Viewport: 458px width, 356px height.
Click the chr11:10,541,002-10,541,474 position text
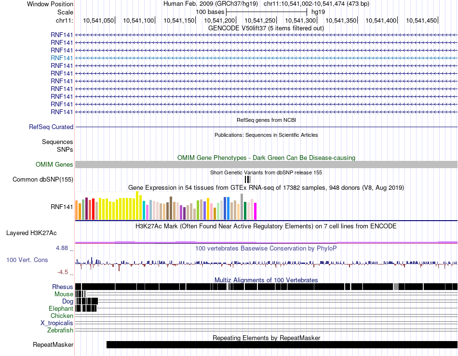point(316,4)
